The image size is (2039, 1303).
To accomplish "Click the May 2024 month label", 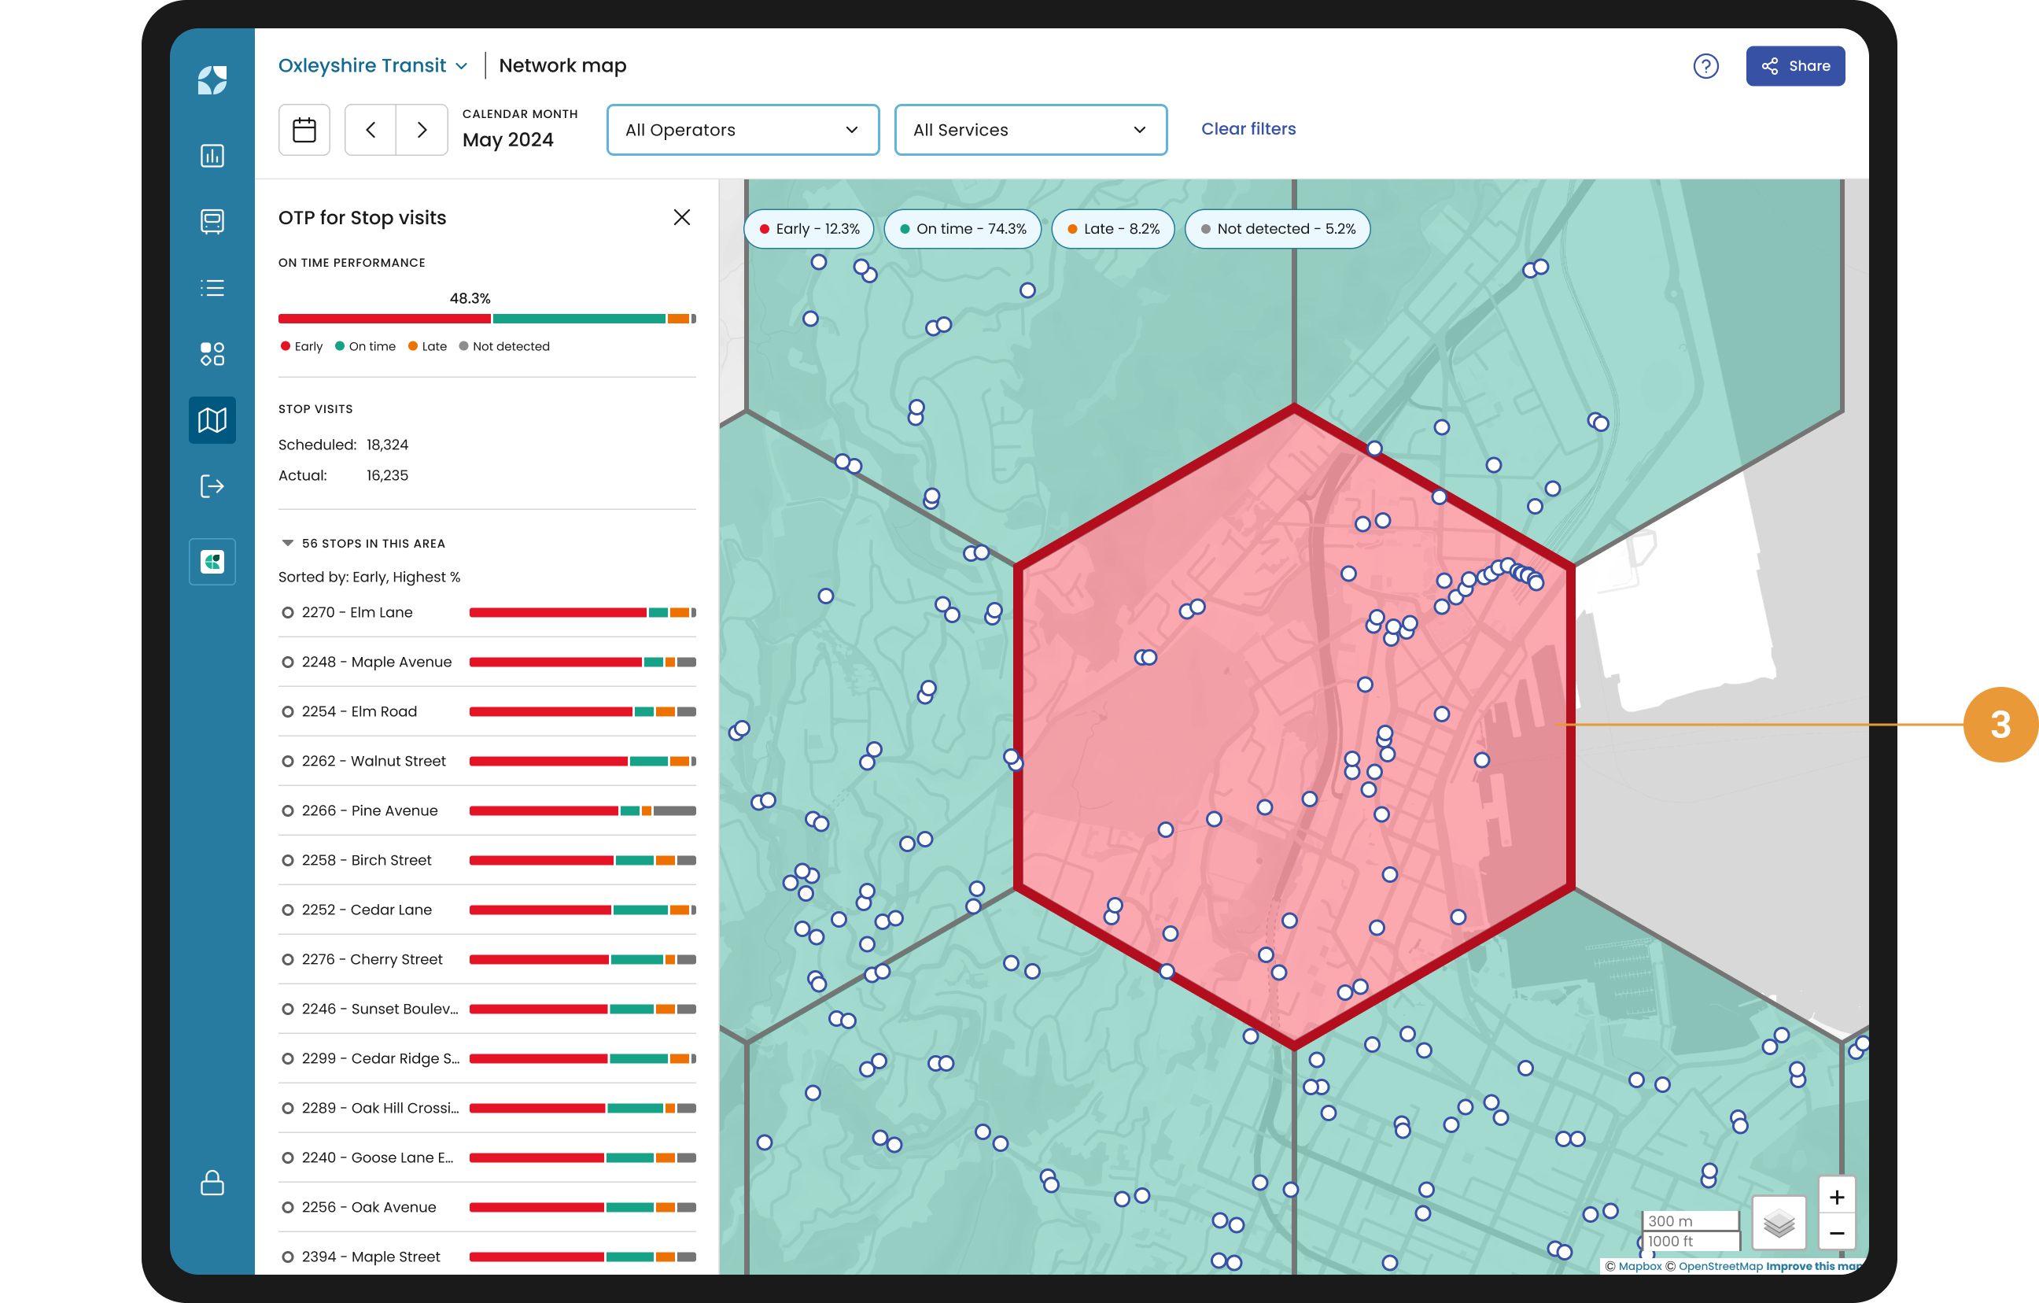I will tap(508, 140).
